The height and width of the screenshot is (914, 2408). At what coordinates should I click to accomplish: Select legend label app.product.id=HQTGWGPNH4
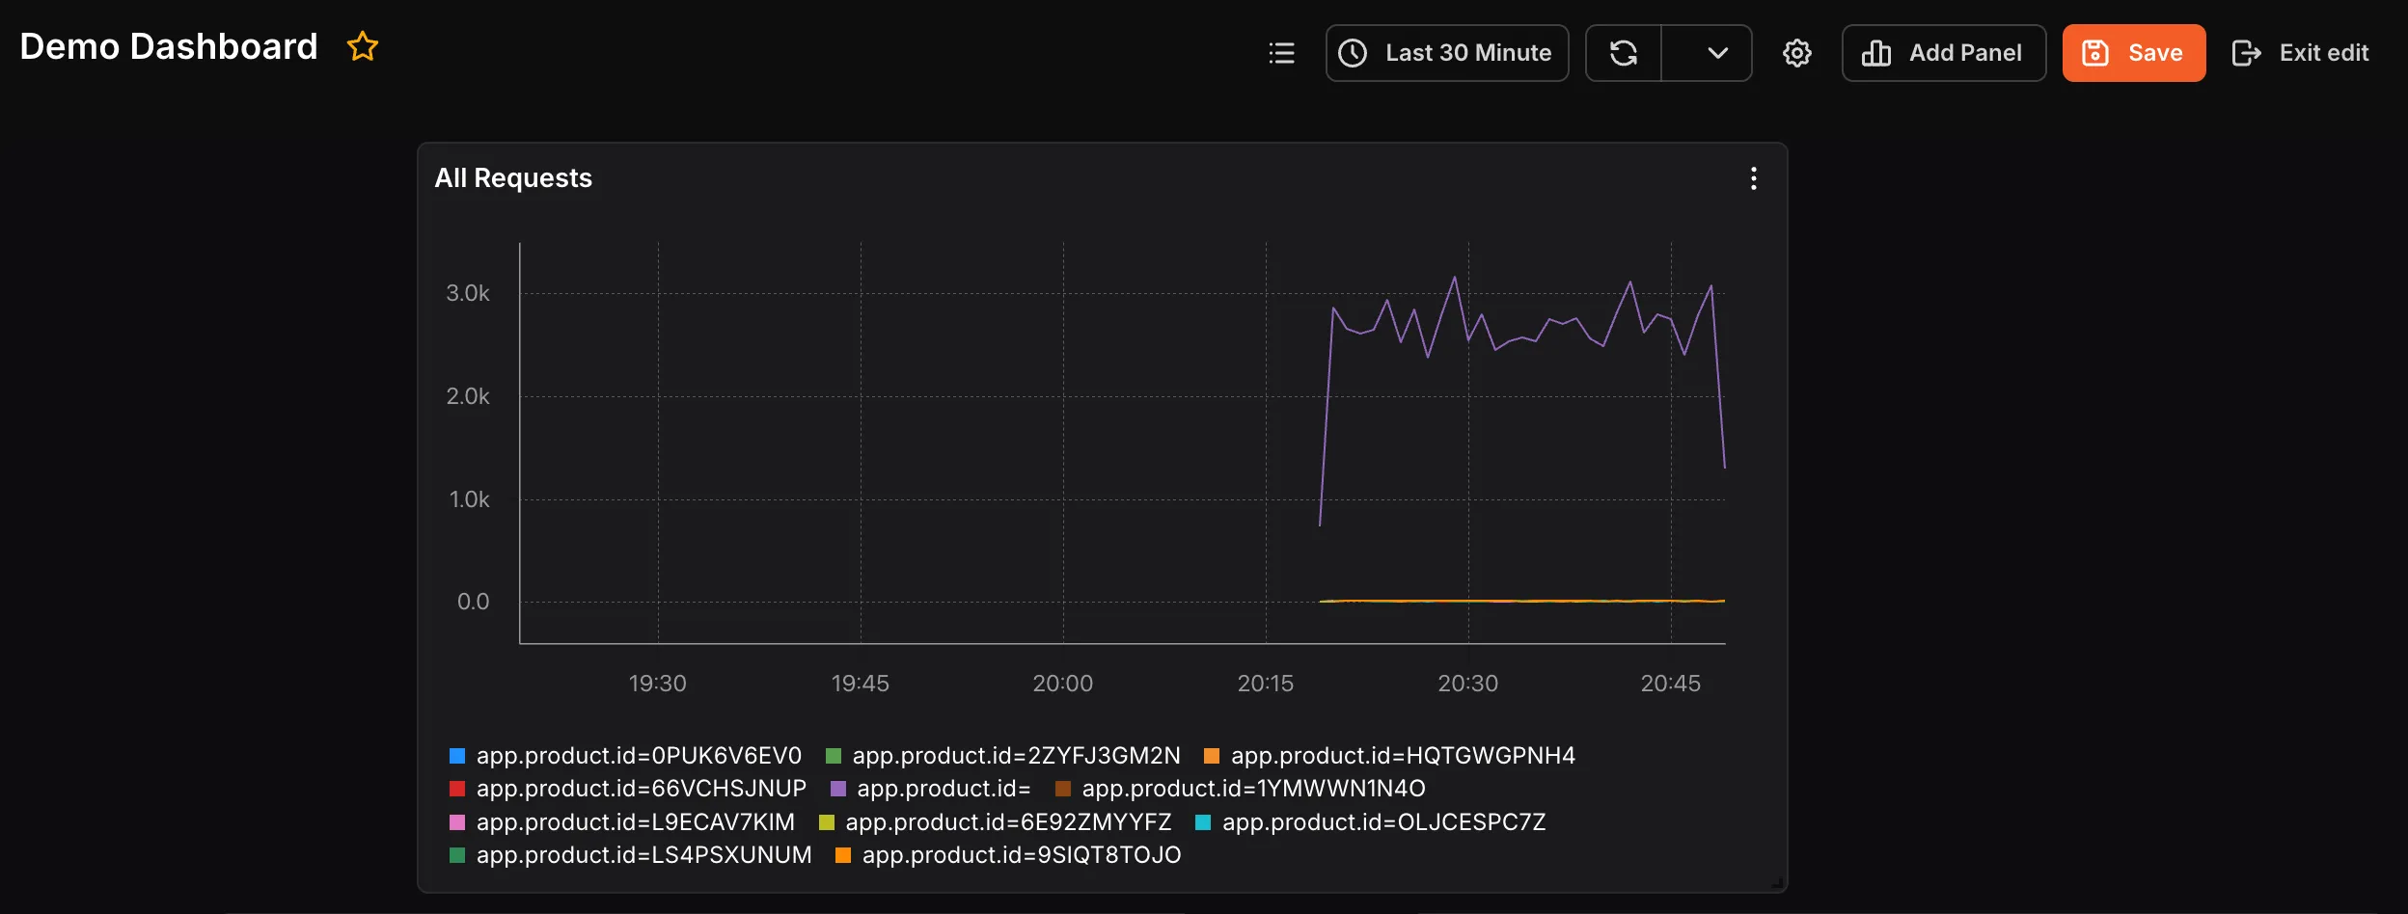click(x=1403, y=756)
